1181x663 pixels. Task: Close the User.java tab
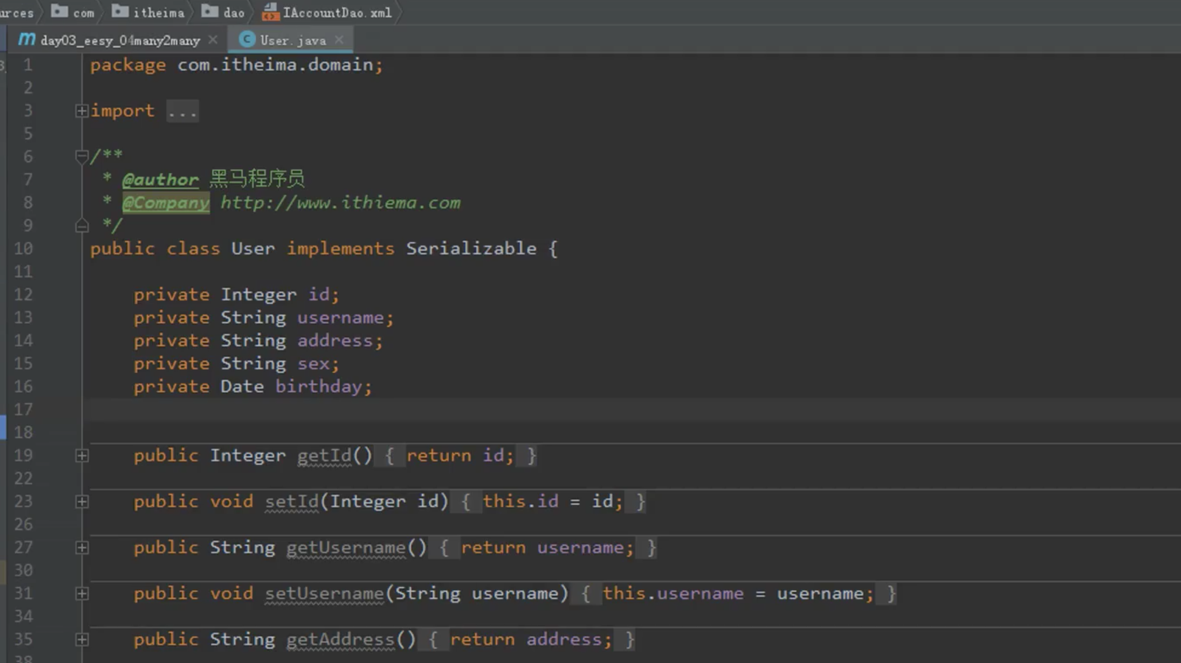click(339, 40)
